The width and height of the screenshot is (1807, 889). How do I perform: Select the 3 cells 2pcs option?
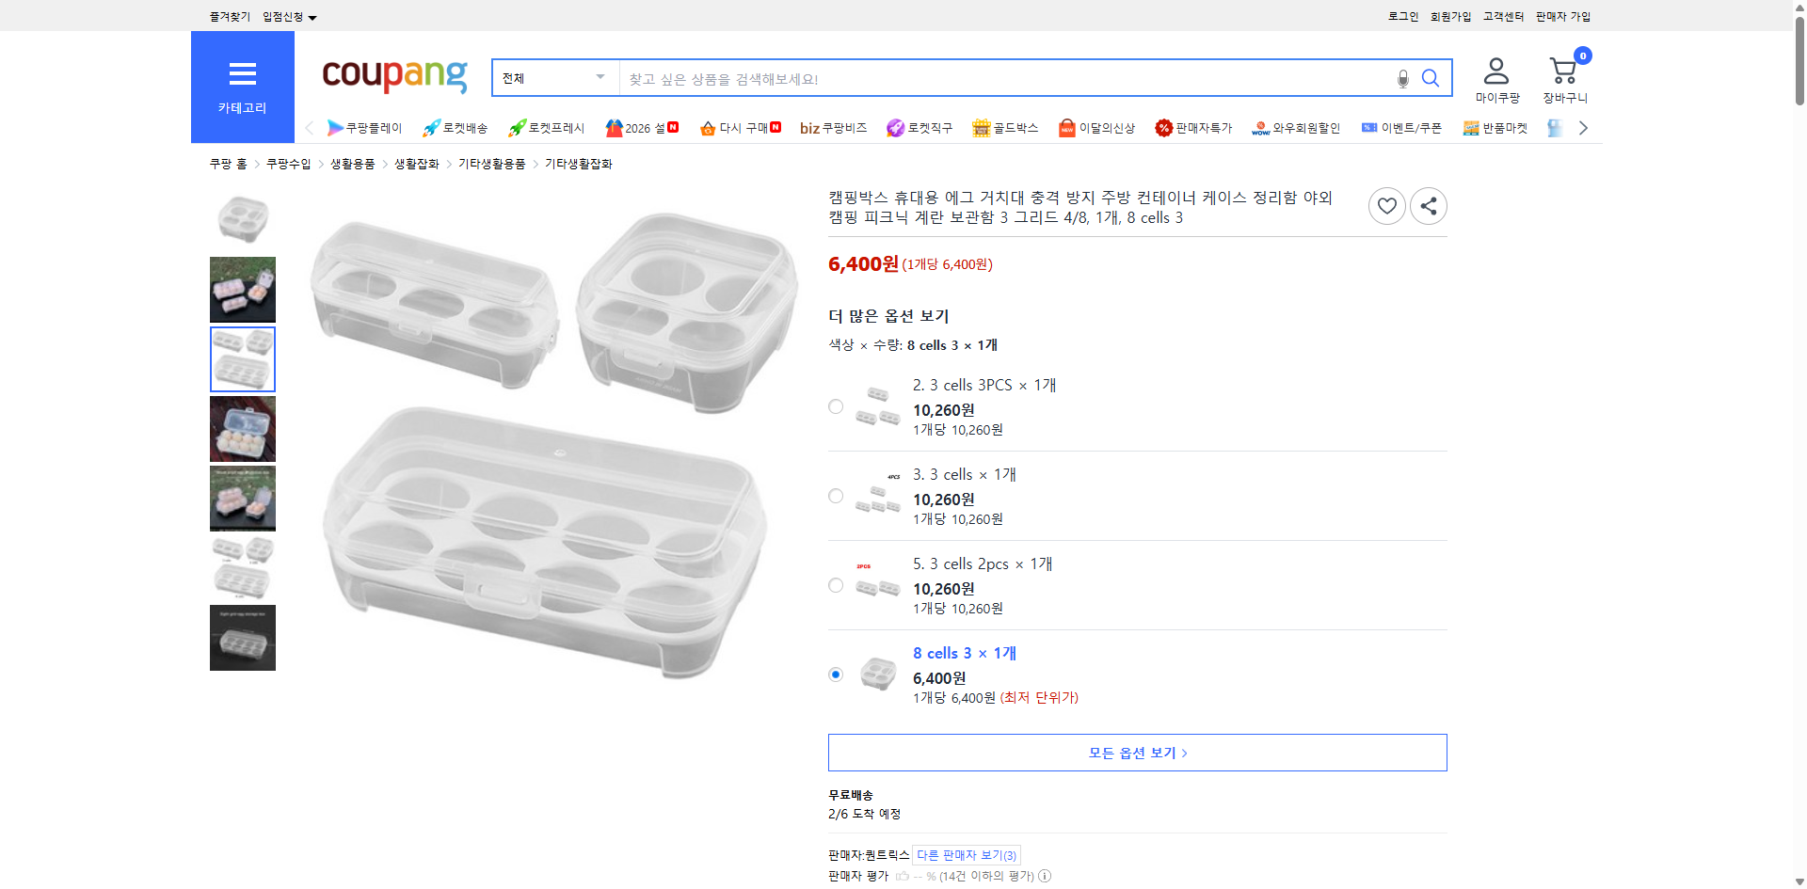pos(835,584)
